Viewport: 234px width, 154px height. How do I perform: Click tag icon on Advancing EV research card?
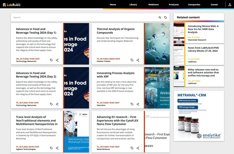[x=132, y=148]
